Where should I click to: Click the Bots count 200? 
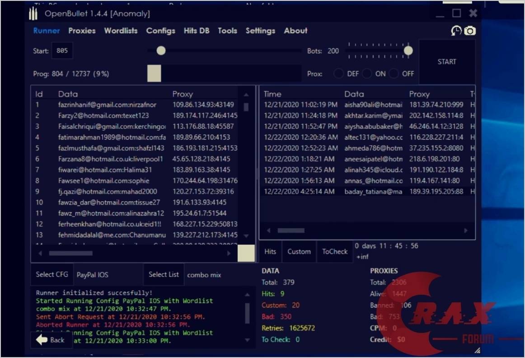[333, 51]
